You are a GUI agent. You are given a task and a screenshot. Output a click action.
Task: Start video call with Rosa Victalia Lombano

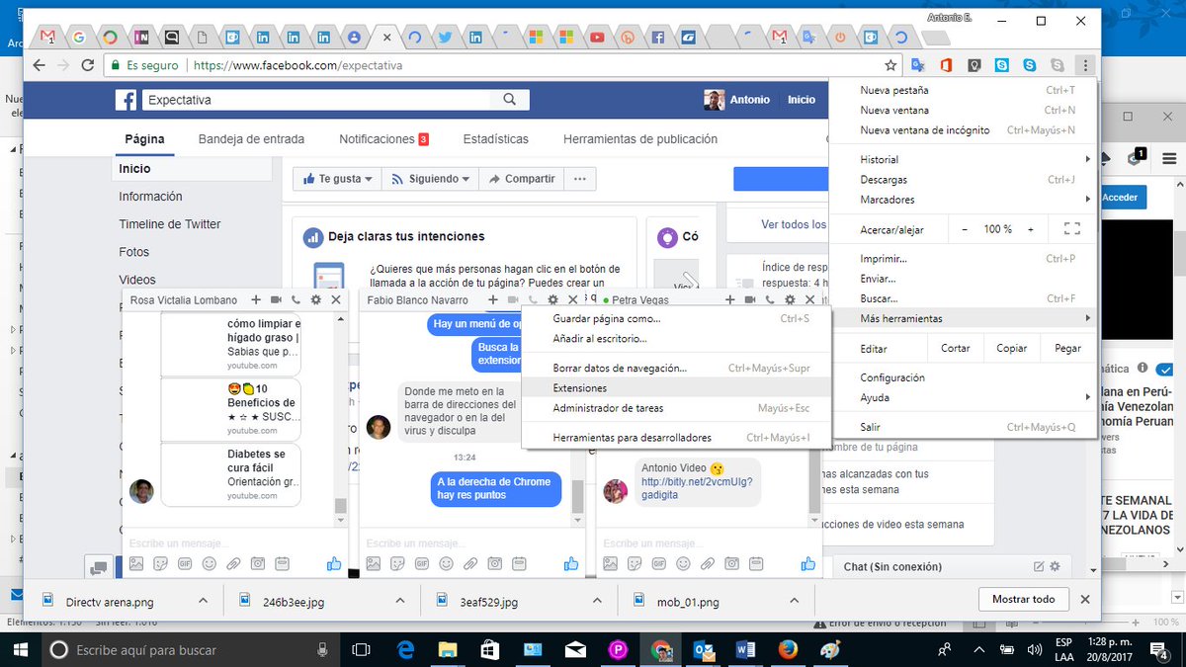[x=276, y=299]
